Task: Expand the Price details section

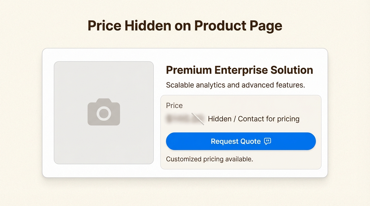Action: [174, 105]
